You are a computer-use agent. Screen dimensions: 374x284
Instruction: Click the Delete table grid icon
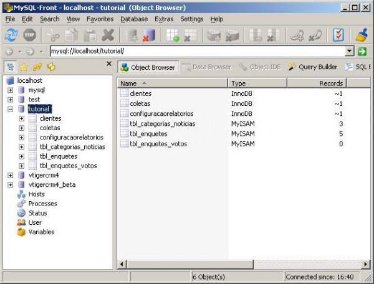point(191,35)
